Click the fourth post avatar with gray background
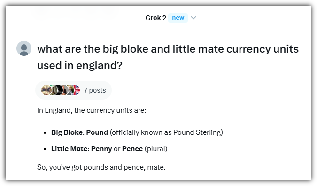317x186 pixels. 65,90
